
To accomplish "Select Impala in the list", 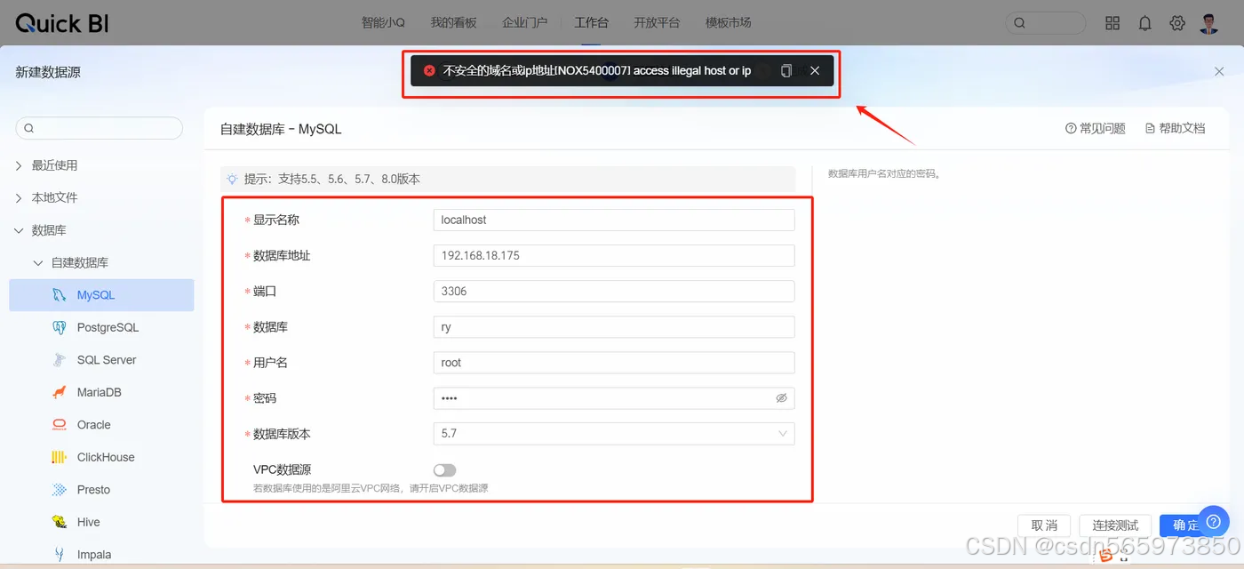I will 101,555.
